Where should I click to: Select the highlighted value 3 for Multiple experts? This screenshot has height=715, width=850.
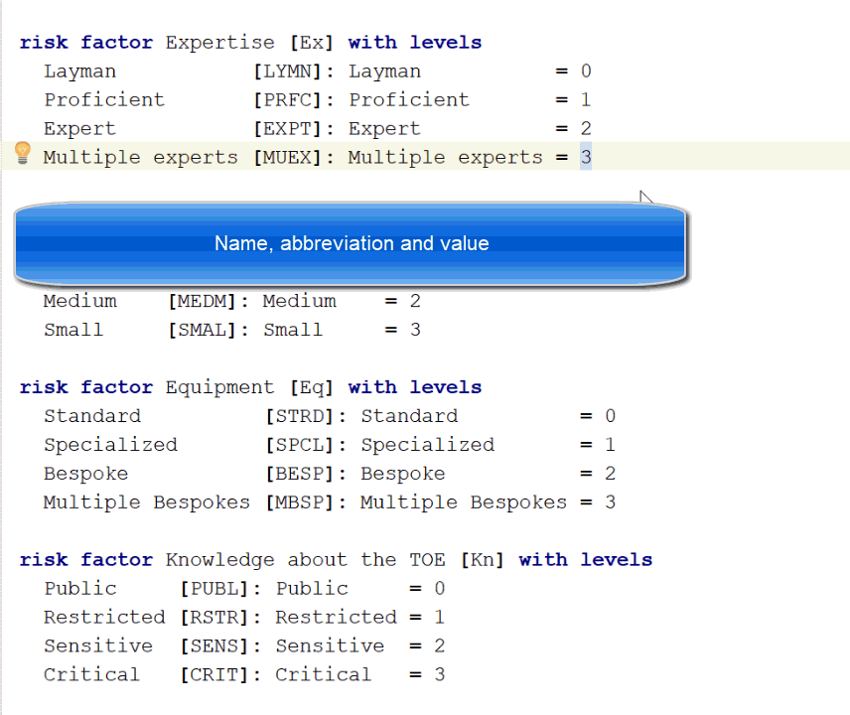coord(586,157)
